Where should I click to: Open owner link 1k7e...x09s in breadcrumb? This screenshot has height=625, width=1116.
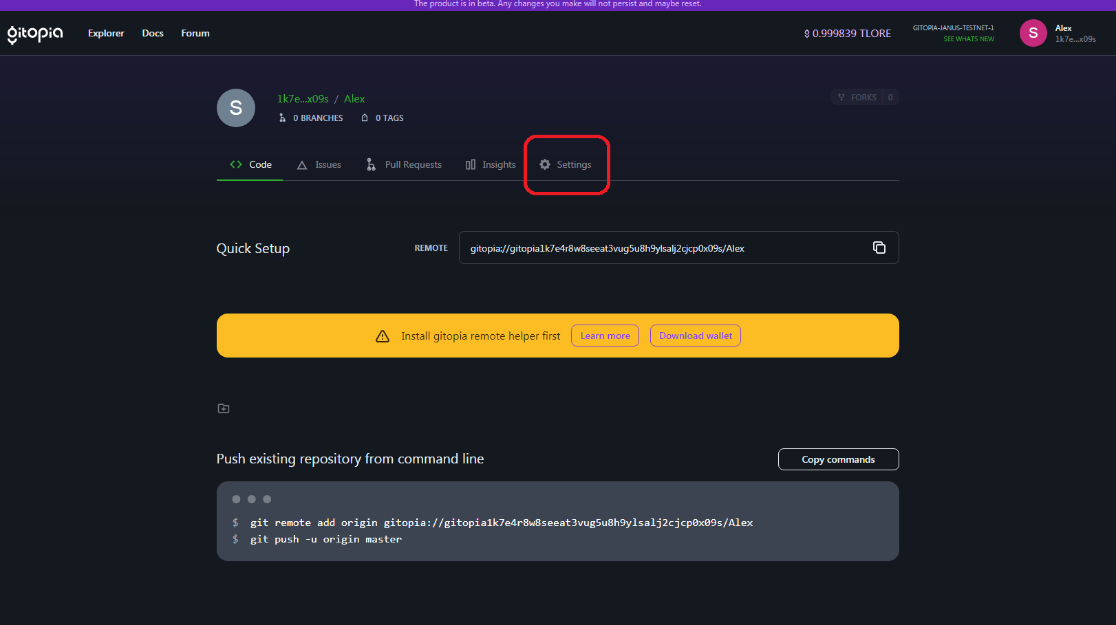[303, 99]
